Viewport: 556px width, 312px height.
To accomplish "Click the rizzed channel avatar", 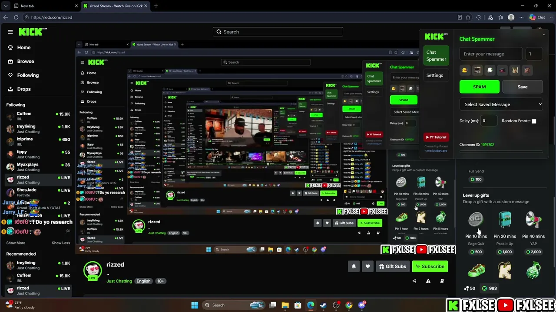I will pyautogui.click(x=93, y=270).
